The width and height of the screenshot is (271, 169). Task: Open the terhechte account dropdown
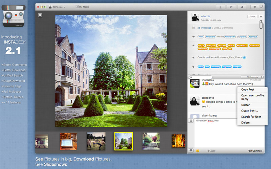(57, 7)
